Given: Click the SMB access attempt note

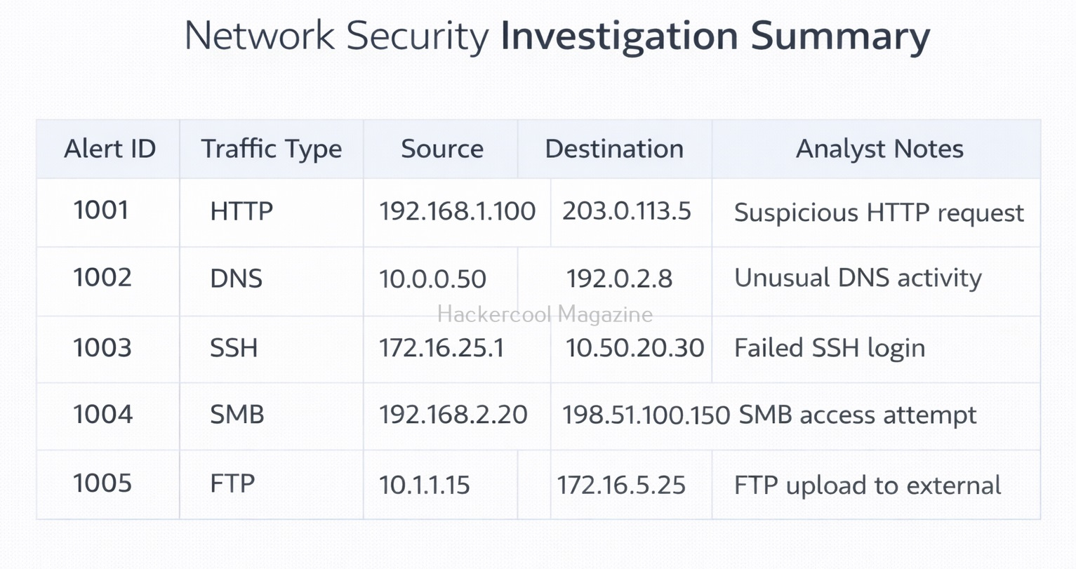Looking at the screenshot, I should click(858, 415).
